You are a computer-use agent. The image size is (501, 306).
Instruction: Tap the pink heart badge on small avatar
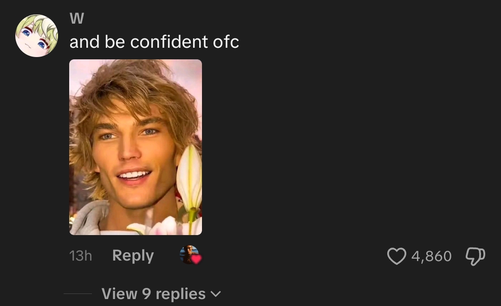pos(196,259)
